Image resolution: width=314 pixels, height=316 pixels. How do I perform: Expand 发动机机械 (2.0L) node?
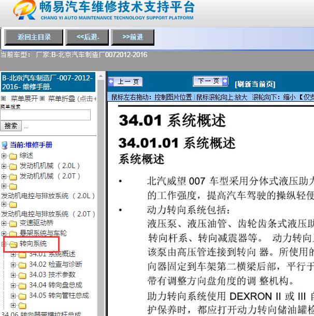[x=4, y=166]
